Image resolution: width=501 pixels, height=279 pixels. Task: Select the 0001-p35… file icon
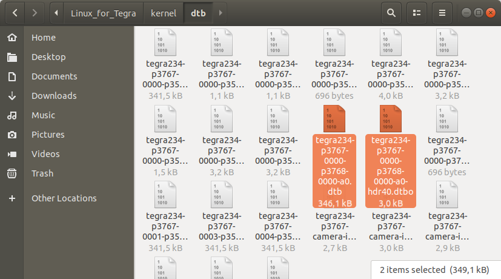165,195
